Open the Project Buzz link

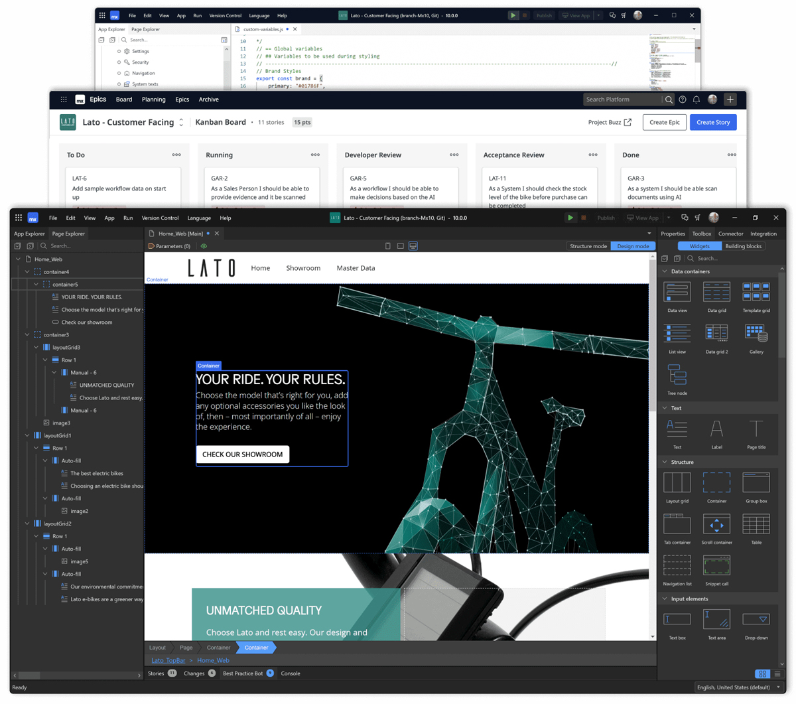pos(610,122)
